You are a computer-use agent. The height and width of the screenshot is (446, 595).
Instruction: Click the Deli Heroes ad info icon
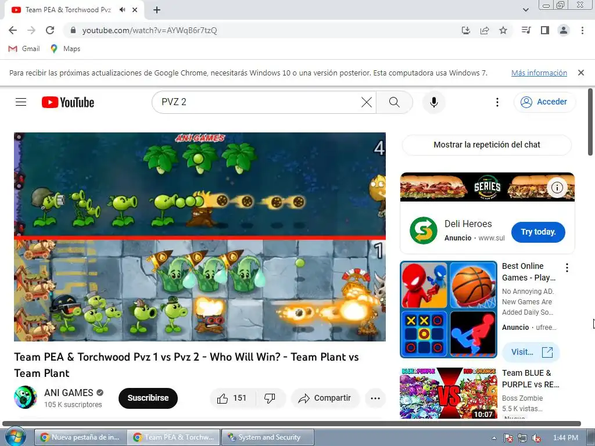pos(557,188)
